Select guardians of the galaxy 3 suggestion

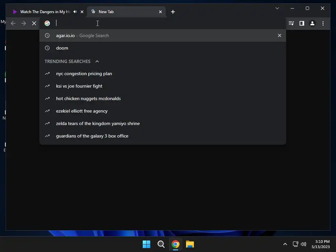point(163,136)
